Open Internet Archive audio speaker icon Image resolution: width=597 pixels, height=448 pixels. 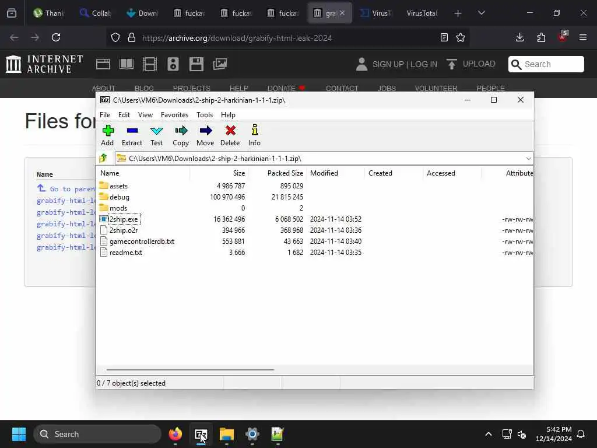tap(173, 64)
